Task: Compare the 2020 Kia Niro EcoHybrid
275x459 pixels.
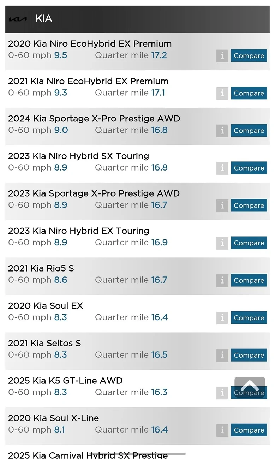Action: pyautogui.click(x=249, y=56)
